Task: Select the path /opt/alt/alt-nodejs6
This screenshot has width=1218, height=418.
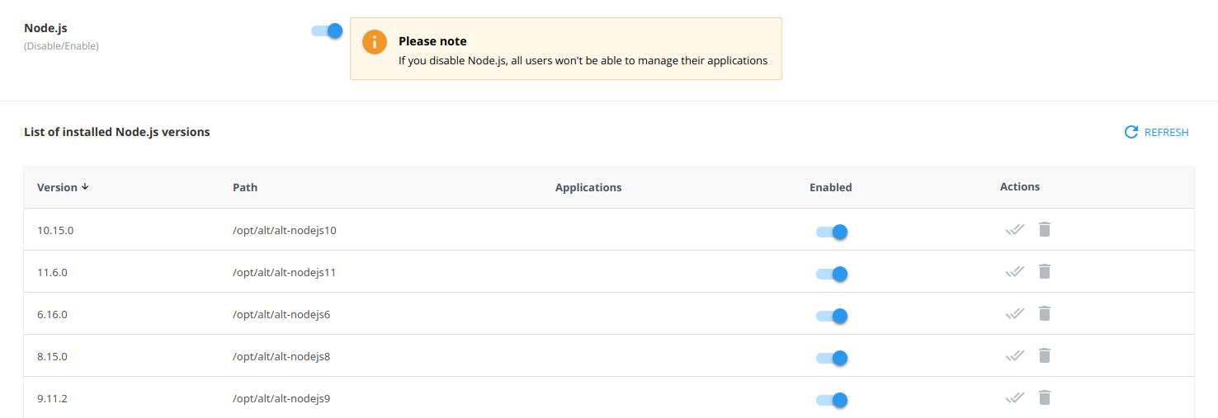Action: click(281, 314)
